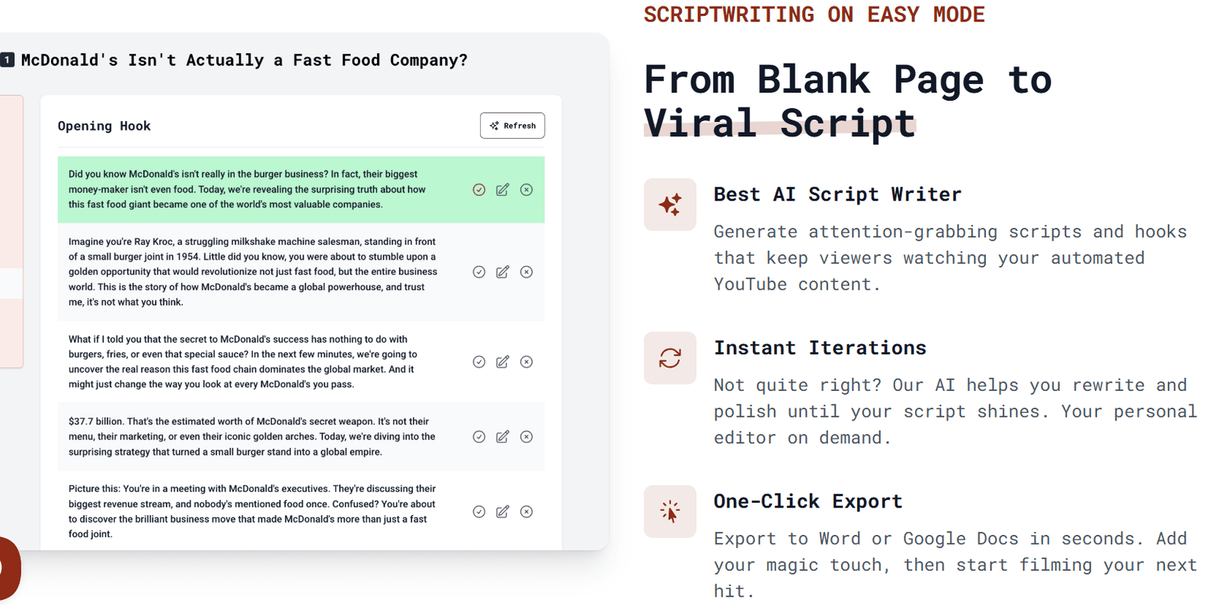Click the 'Generate attention-grabbing scripts' description

[x=950, y=258]
